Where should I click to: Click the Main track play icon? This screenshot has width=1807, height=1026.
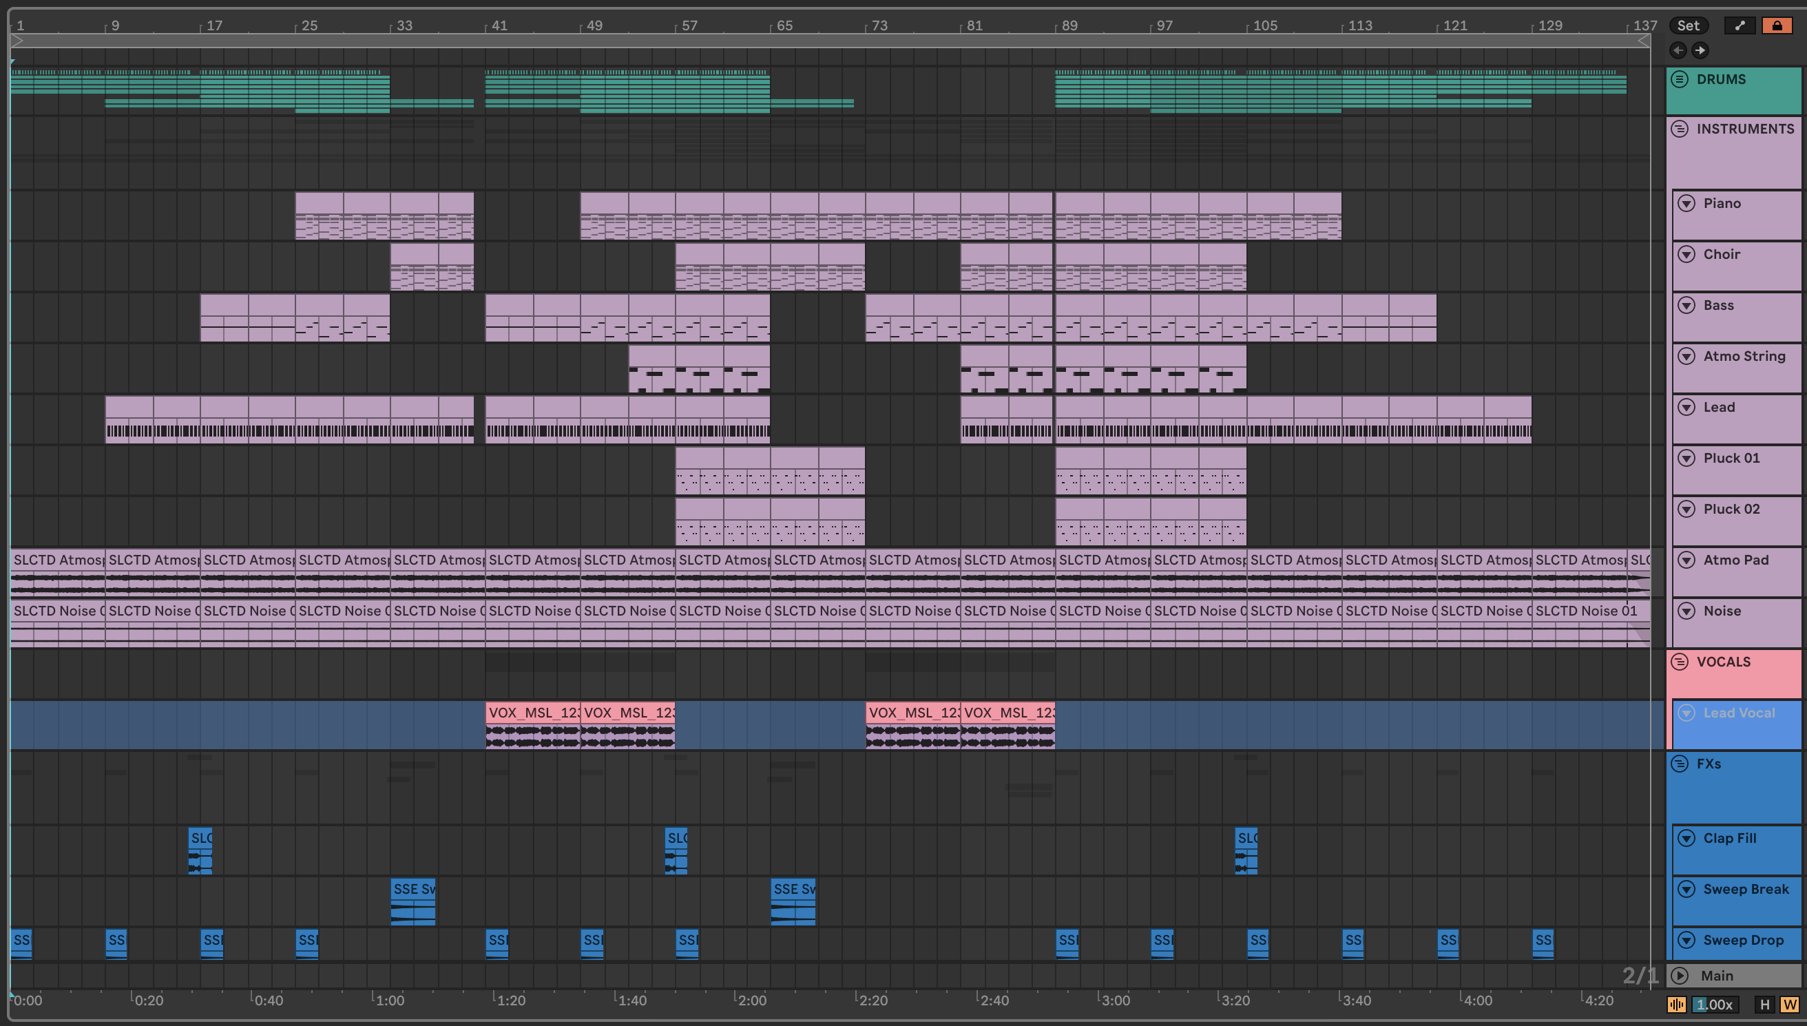point(1680,976)
